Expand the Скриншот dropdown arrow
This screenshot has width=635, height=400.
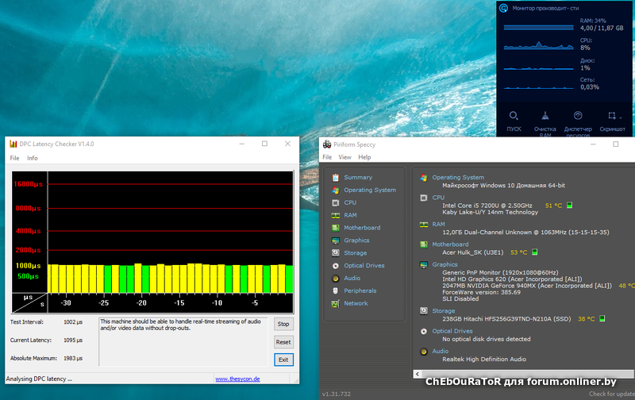[622, 117]
